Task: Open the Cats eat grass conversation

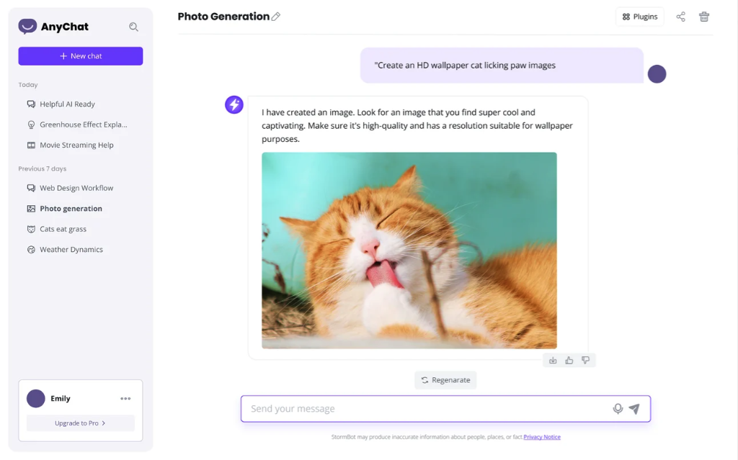Action: point(63,229)
